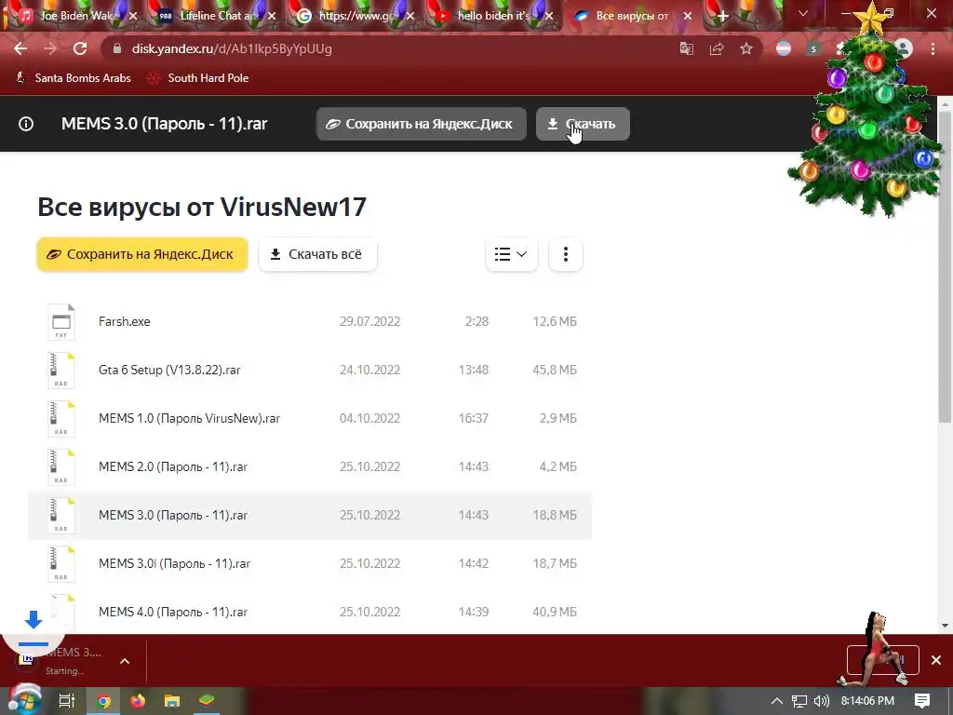Click the address bar URL field
The image size is (953, 715).
(x=389, y=48)
